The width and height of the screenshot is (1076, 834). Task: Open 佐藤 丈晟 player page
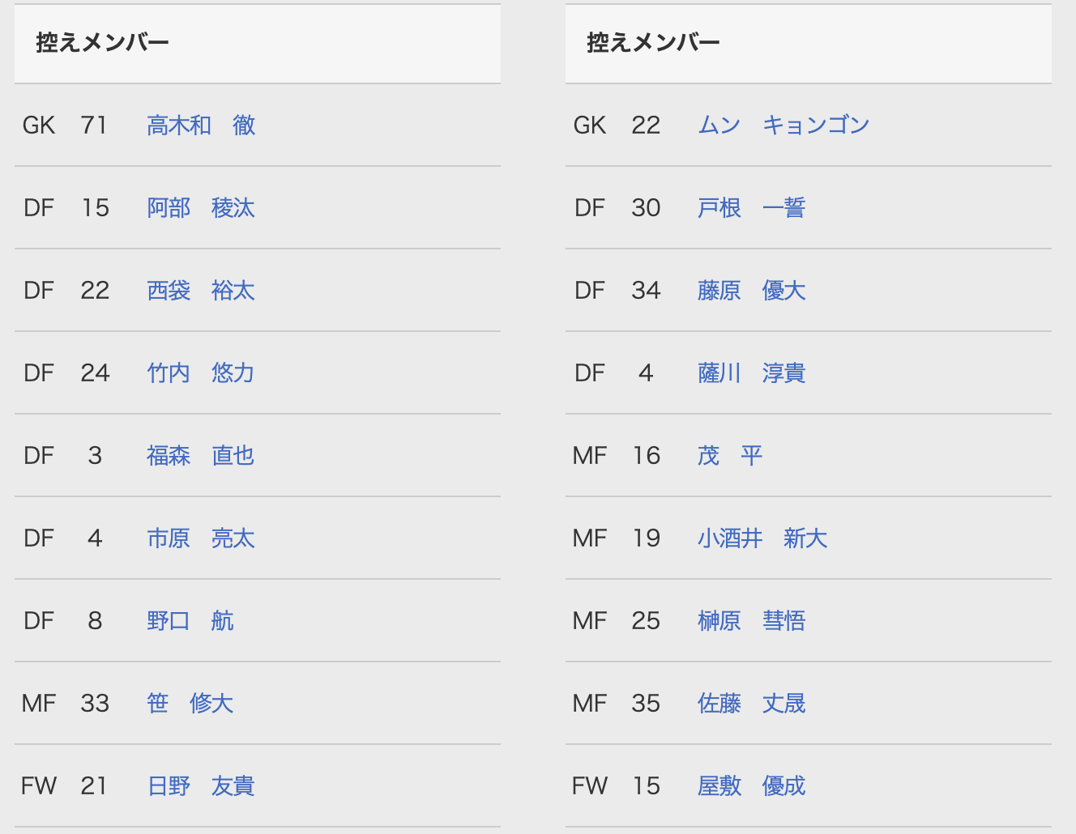(752, 704)
